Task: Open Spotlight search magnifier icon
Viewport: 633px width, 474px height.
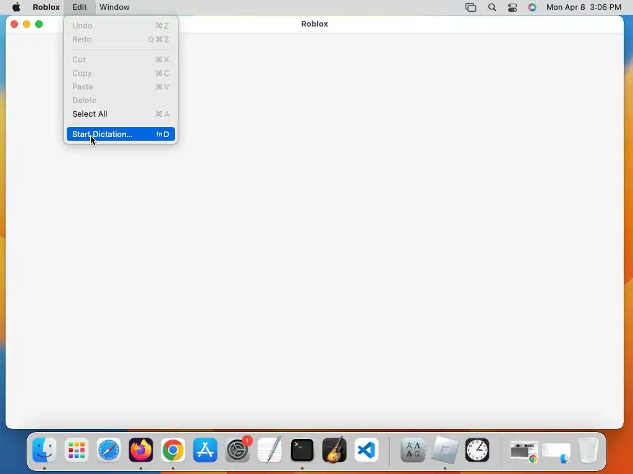Action: [491, 7]
